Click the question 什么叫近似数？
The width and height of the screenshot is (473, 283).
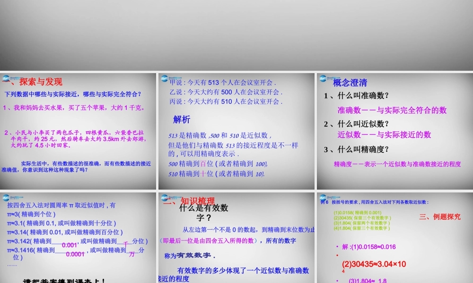click(x=357, y=124)
